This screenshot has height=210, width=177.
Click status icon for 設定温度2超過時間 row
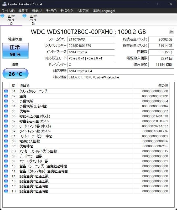tap(6, 191)
